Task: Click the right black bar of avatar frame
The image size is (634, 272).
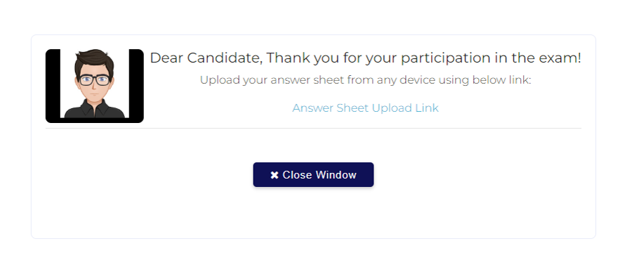Action: (137, 86)
